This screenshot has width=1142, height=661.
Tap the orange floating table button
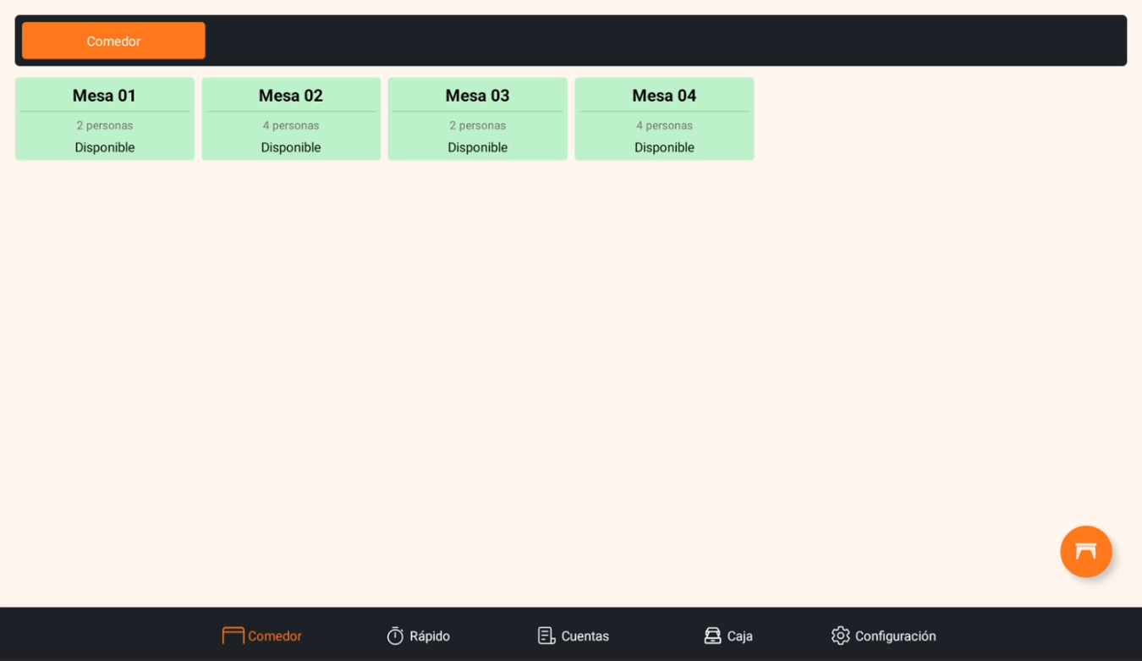click(x=1085, y=552)
